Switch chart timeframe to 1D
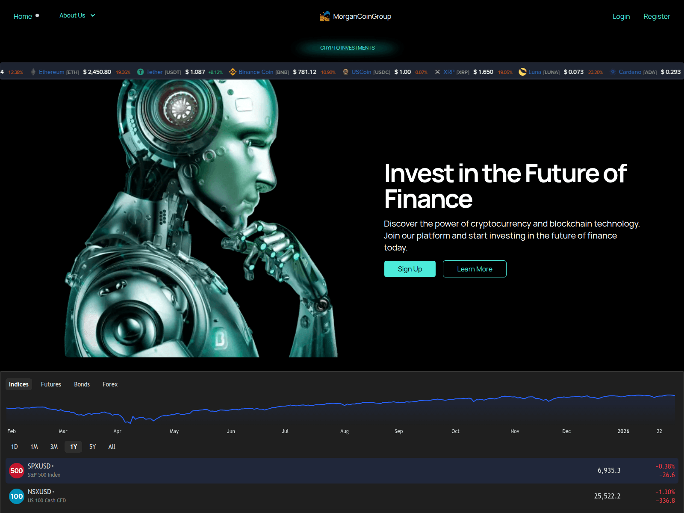 click(14, 446)
